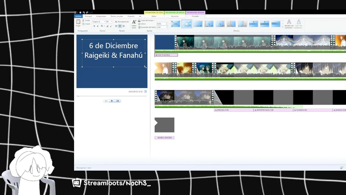Play the preview video
Viewport: 346px width, 195px height.
coord(112,101)
